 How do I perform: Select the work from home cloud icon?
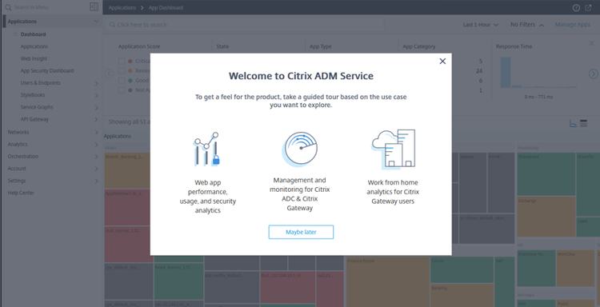click(394, 150)
